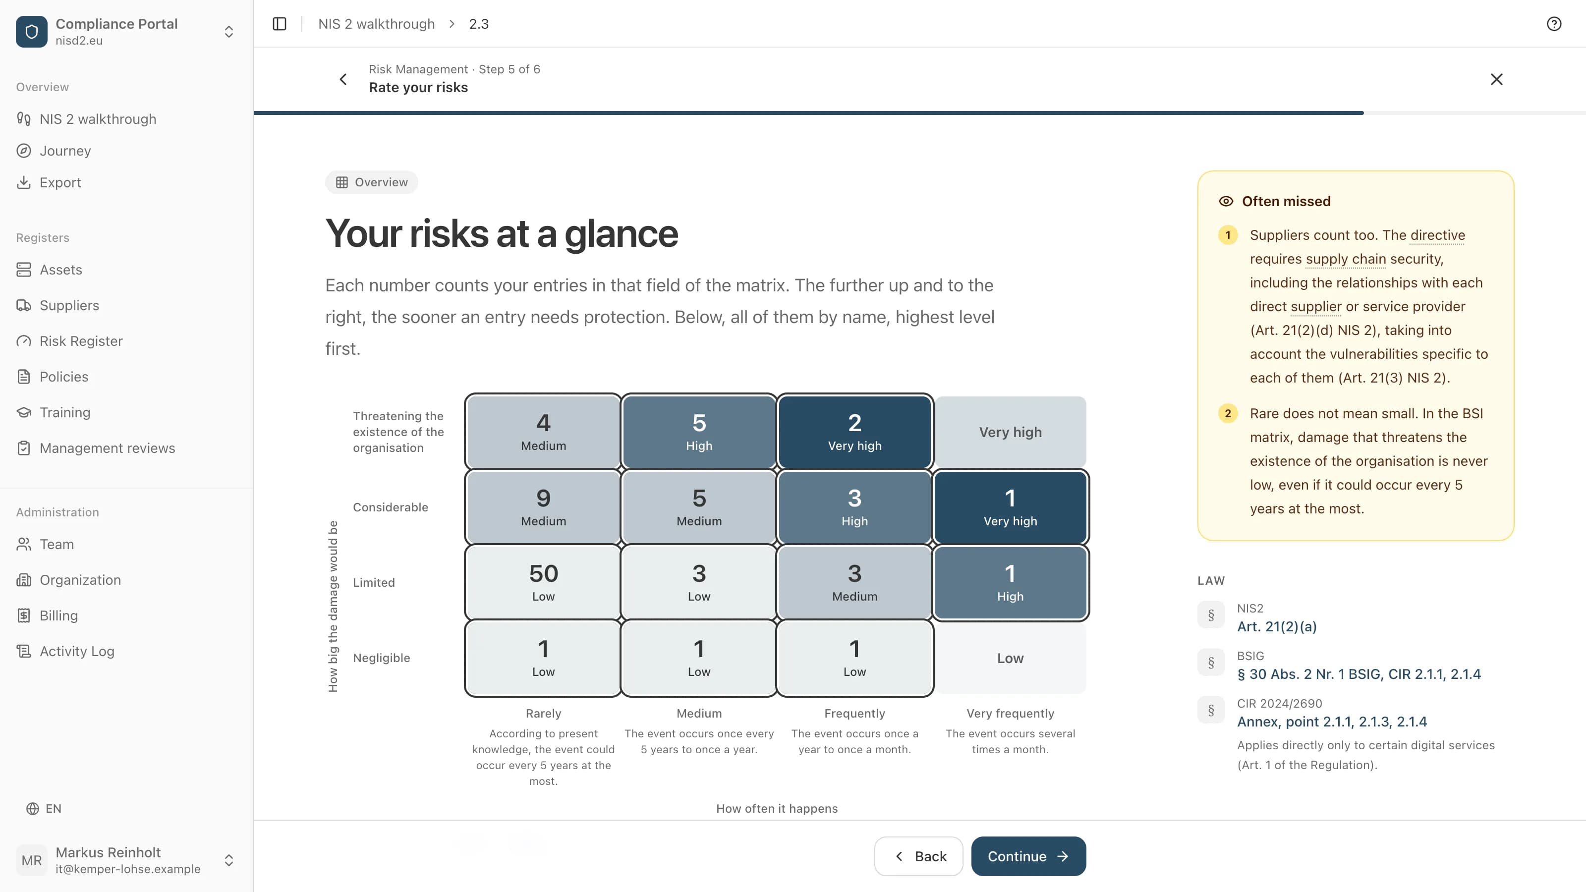Toggle the sidebar panel icon
The height and width of the screenshot is (892, 1586).
280,24
